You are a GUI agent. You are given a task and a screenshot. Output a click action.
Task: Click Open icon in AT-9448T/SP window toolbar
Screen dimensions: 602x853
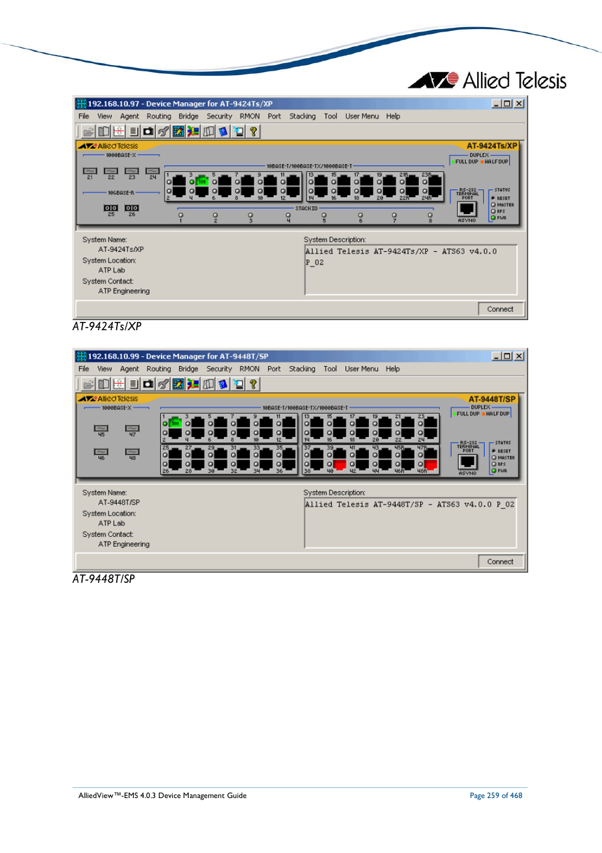[x=88, y=384]
